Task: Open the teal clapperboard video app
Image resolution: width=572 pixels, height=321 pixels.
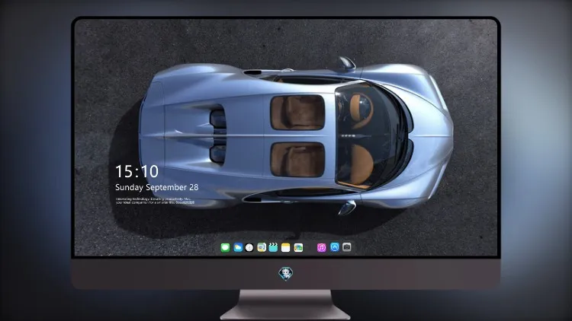Action: tap(273, 247)
